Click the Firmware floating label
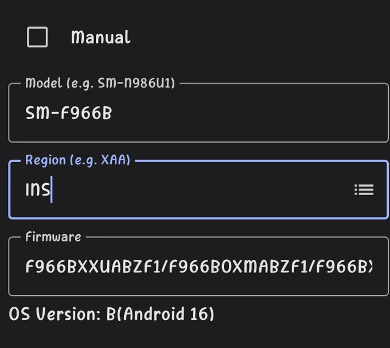The width and height of the screenshot is (390, 348). [x=53, y=237]
